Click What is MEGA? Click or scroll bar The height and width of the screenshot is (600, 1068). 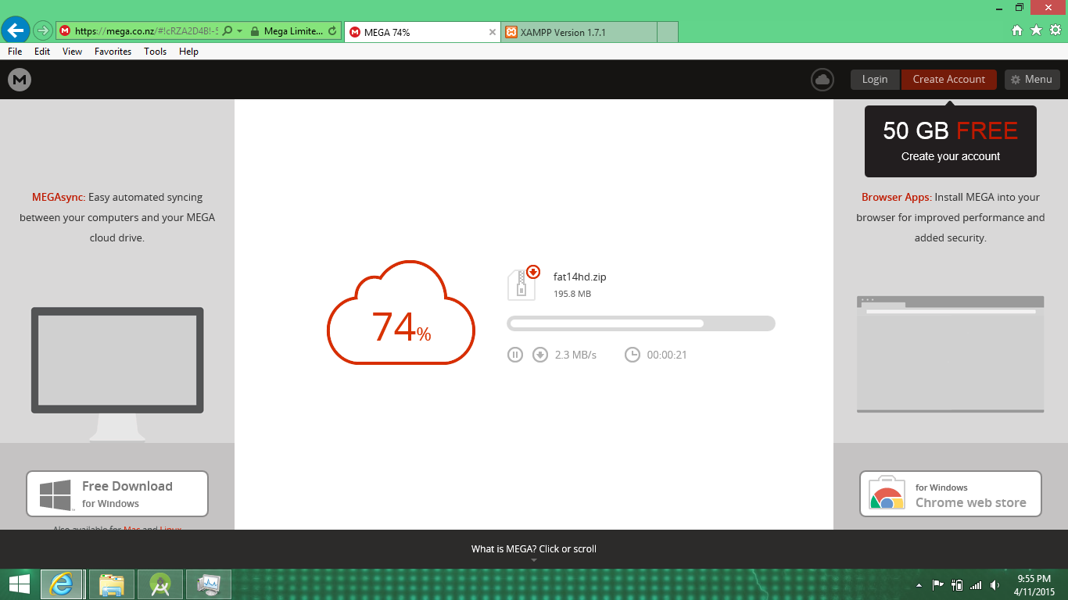[x=534, y=549]
